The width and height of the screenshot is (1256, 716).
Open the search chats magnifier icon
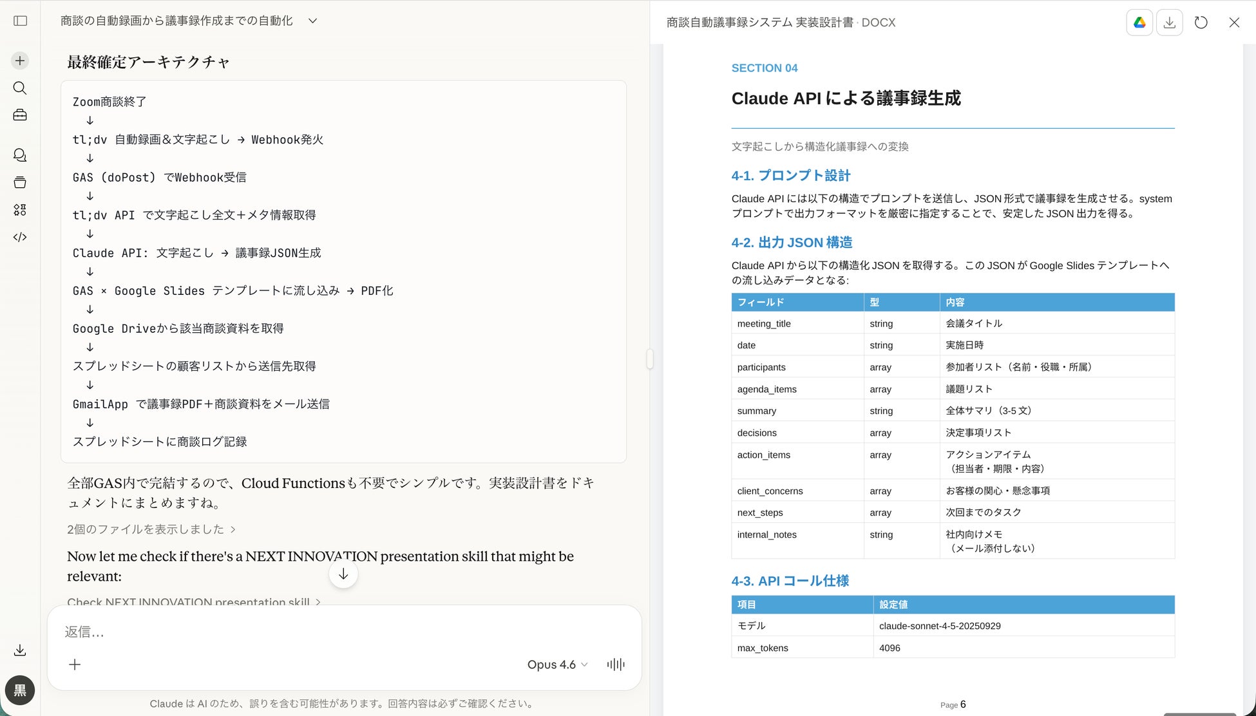pyautogui.click(x=20, y=88)
